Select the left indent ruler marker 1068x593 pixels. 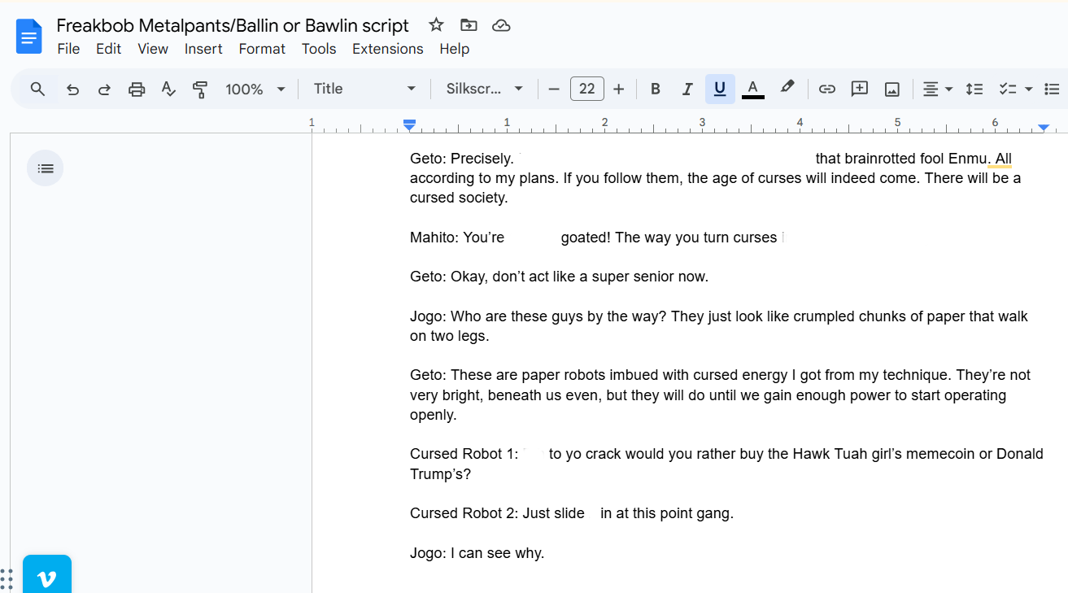pyautogui.click(x=410, y=125)
